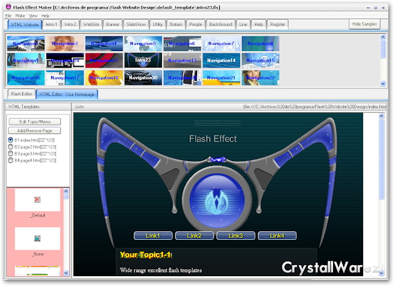Choose the _None HTML template icon

tap(38, 239)
